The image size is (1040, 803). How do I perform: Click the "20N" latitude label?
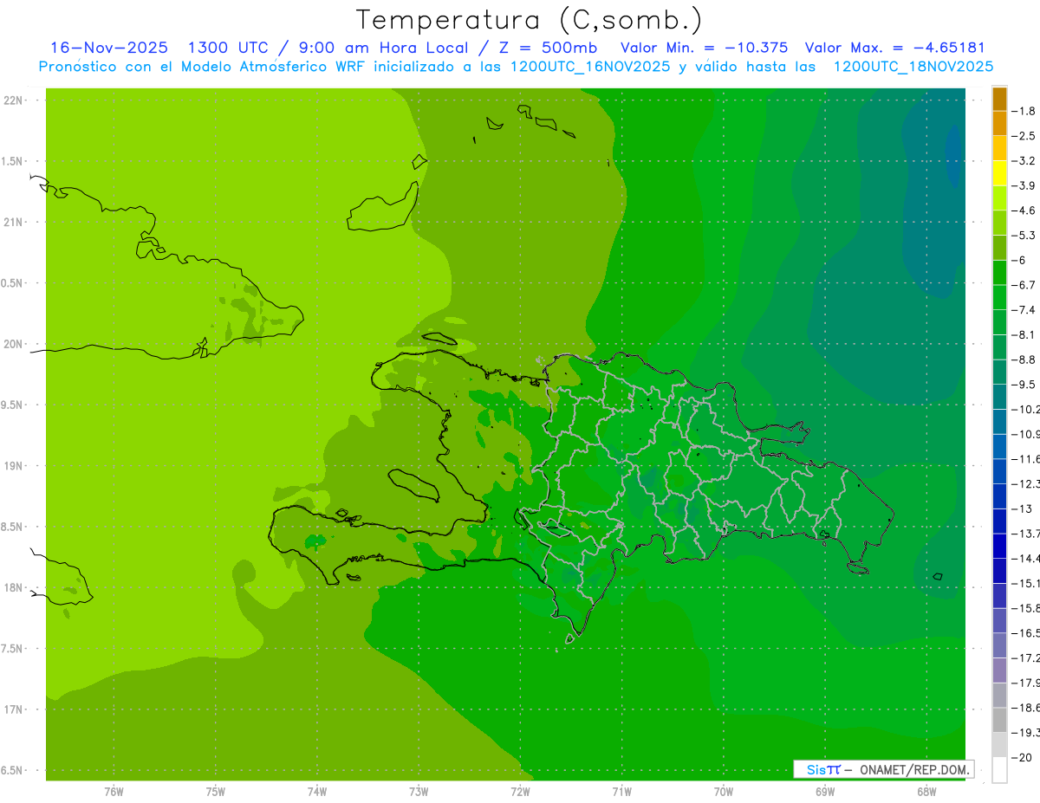12,344
